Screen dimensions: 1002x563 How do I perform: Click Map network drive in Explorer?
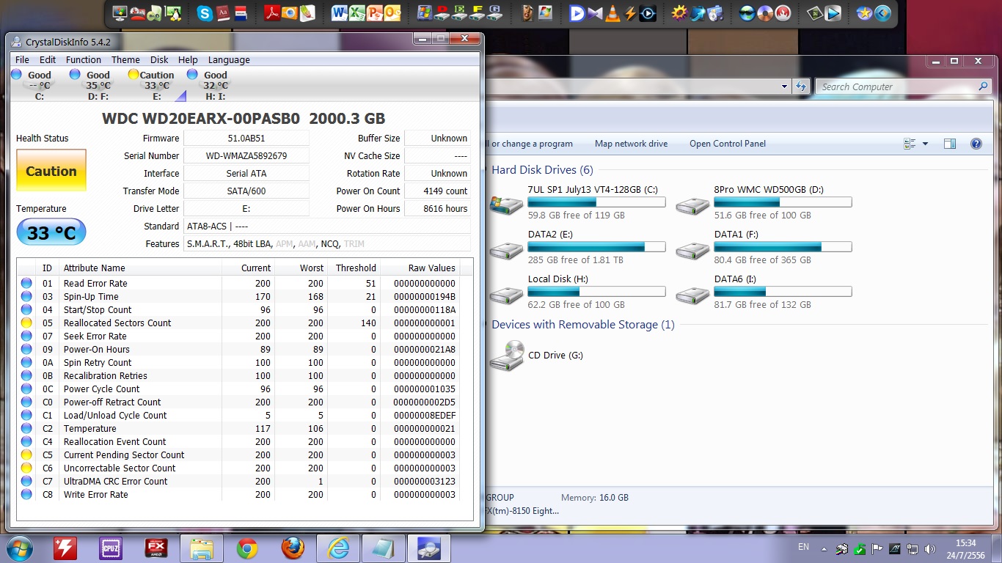coord(631,144)
